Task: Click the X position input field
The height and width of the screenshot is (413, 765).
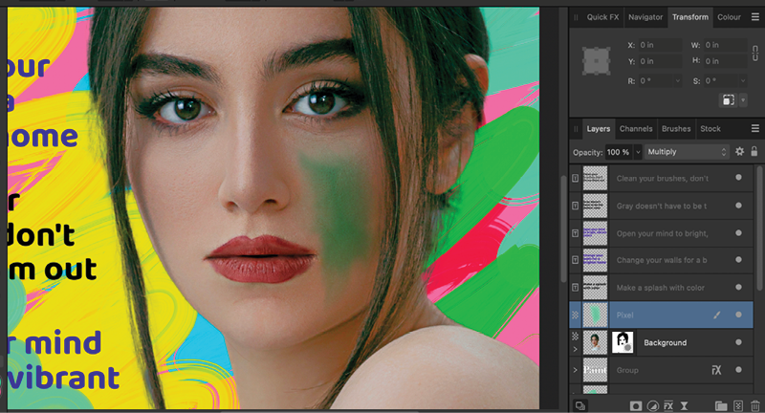Action: (660, 45)
